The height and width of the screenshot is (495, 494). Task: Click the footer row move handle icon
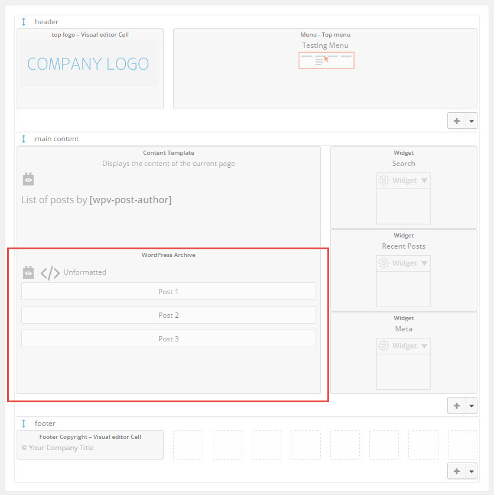(x=24, y=424)
